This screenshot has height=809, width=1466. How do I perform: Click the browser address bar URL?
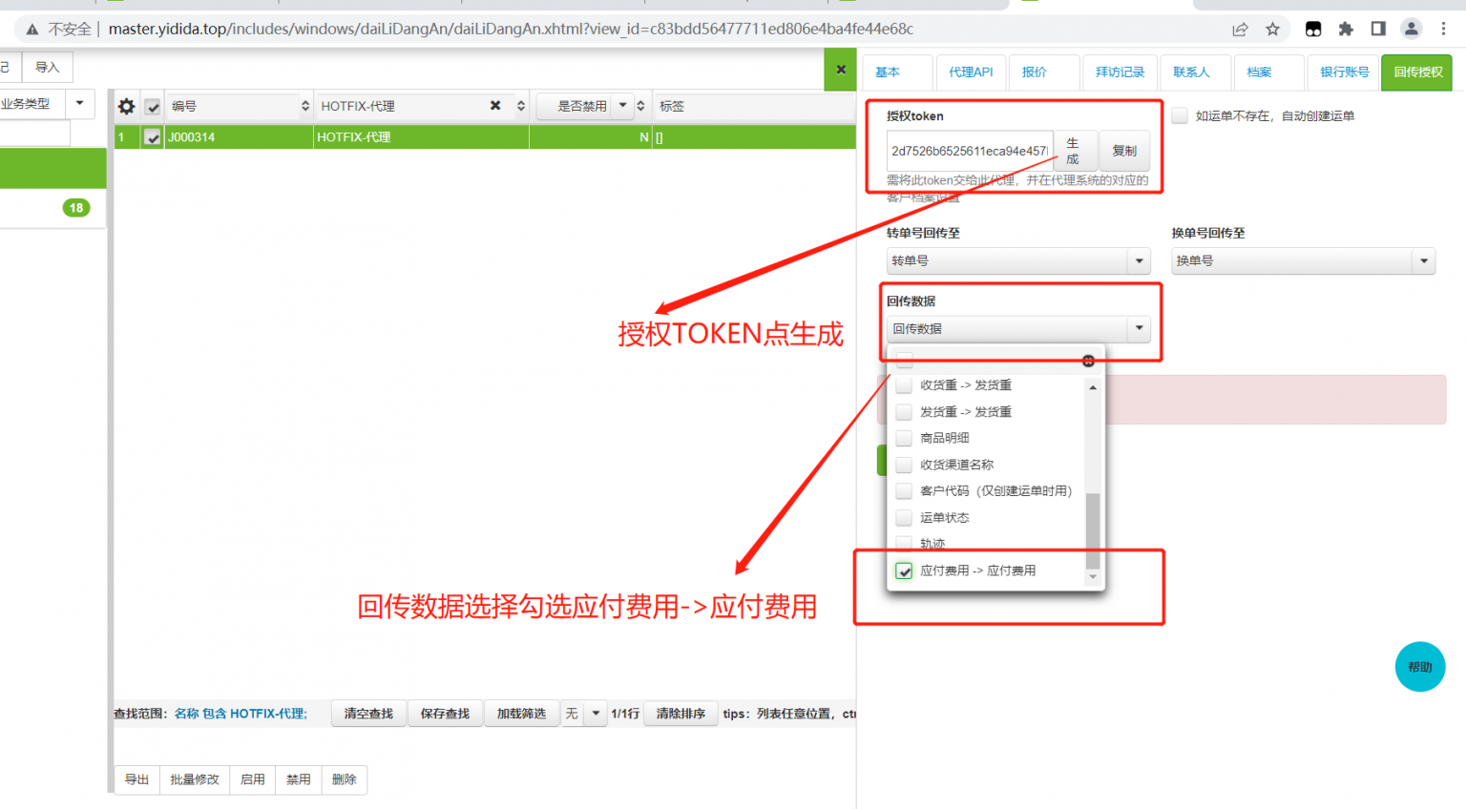click(x=511, y=29)
